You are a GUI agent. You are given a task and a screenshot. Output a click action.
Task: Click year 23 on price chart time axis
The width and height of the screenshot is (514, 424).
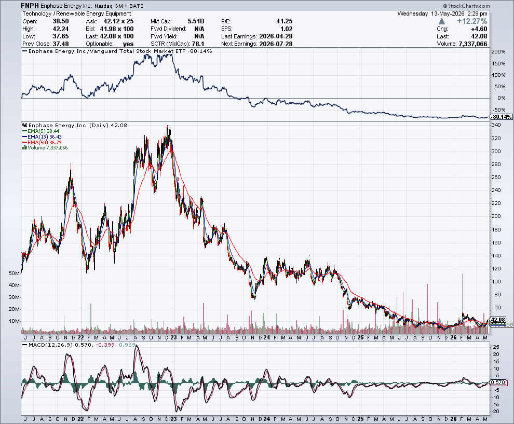(174, 337)
